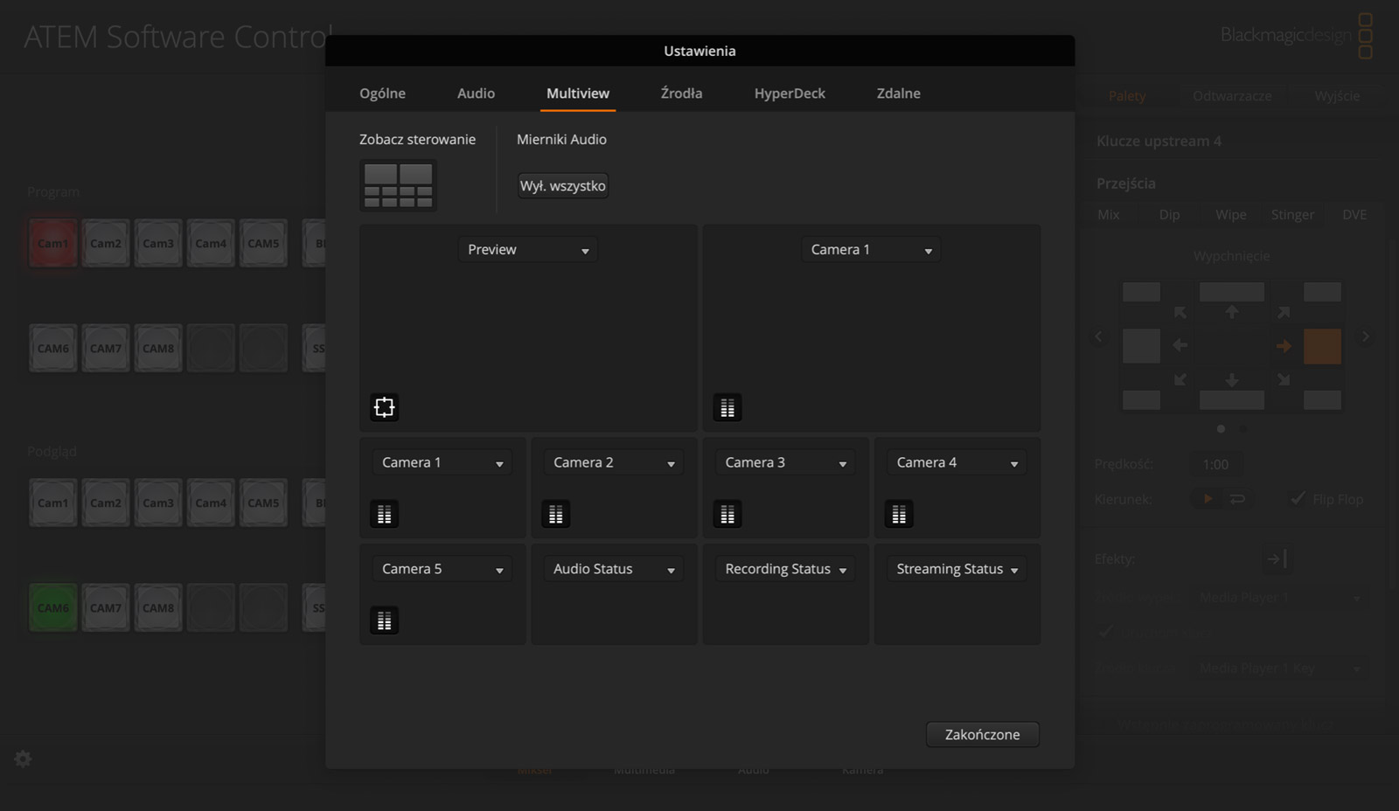Click Wył. wszystko button

click(x=563, y=186)
